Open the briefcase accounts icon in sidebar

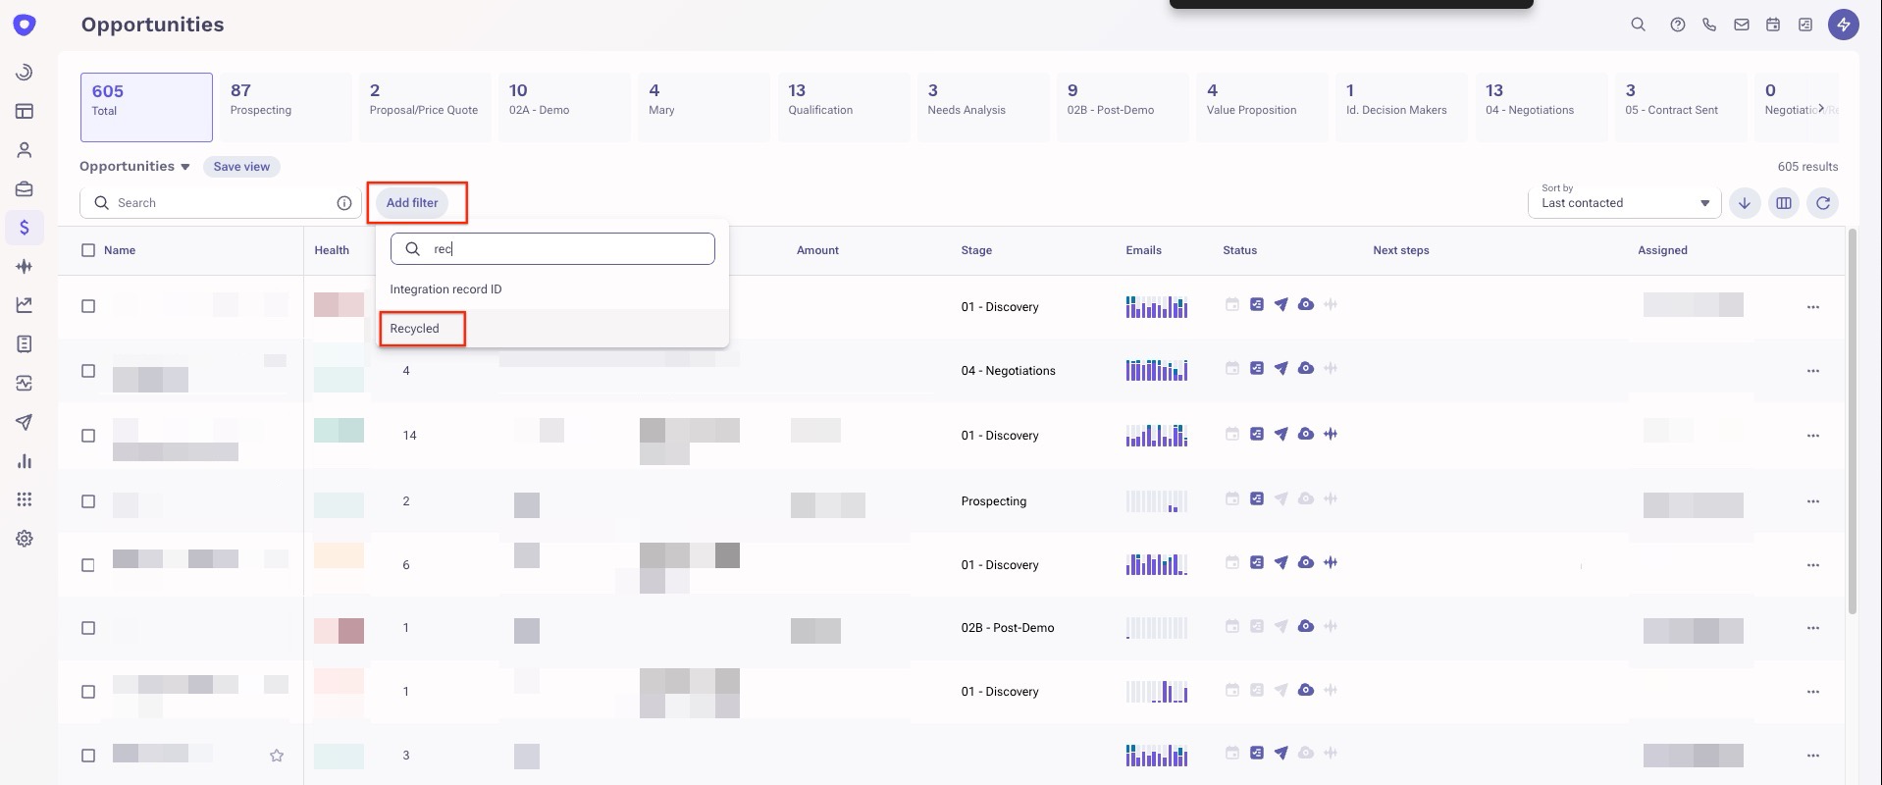pos(25,188)
